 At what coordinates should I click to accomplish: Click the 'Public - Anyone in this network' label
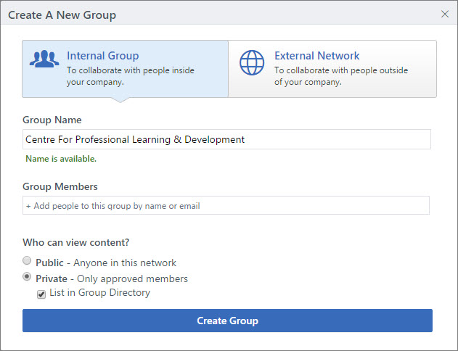click(x=106, y=263)
